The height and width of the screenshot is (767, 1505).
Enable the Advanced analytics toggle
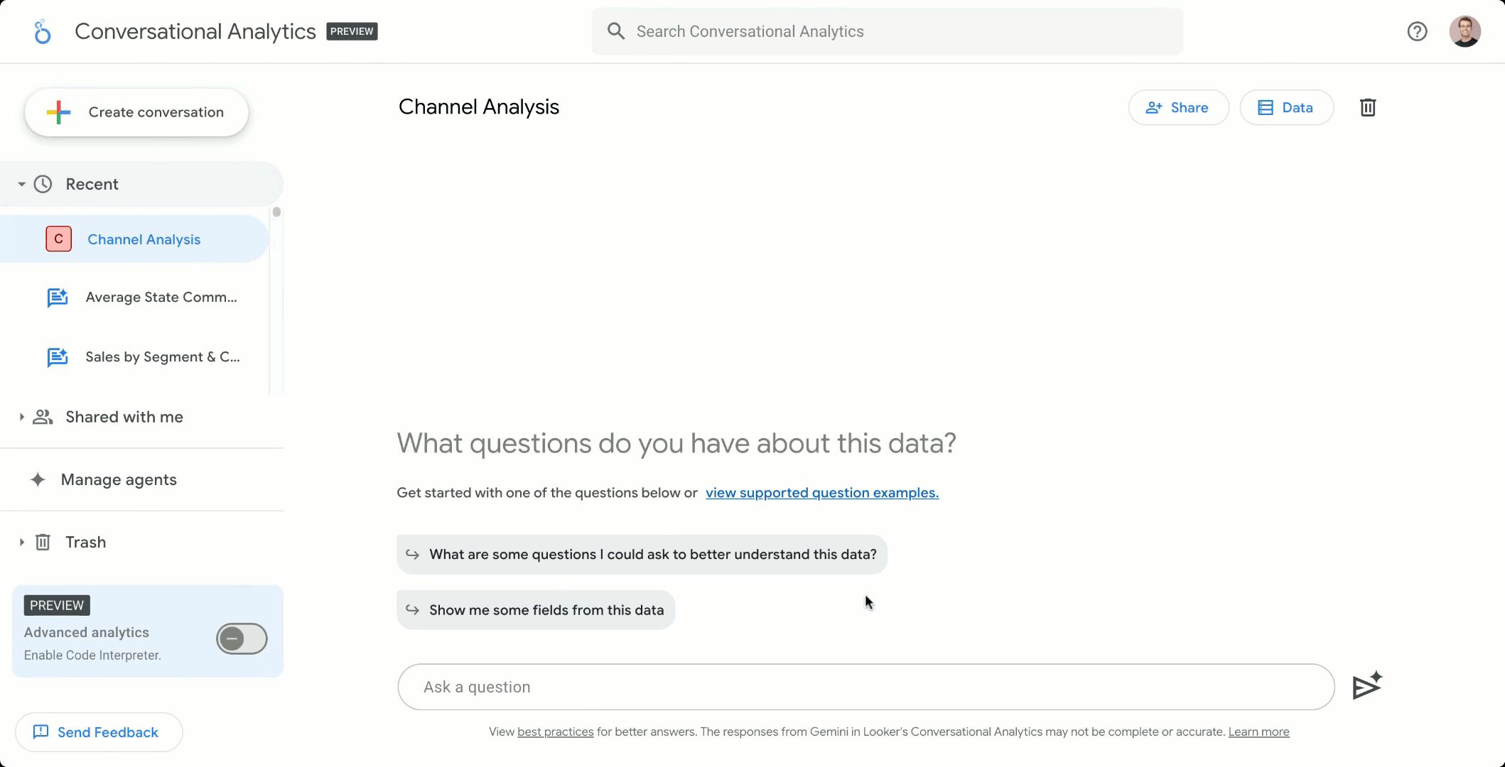tap(241, 638)
